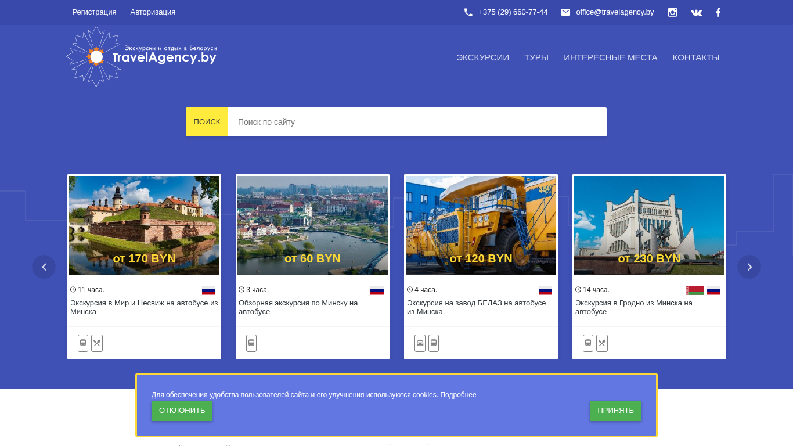Click Belarusian flag on Гродно card
793x446 pixels.
coord(695,290)
